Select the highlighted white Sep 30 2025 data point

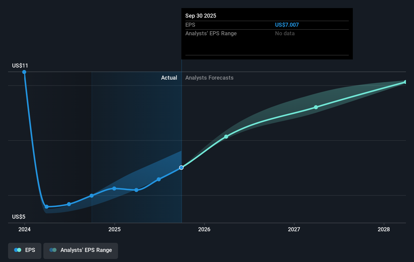pos(181,167)
